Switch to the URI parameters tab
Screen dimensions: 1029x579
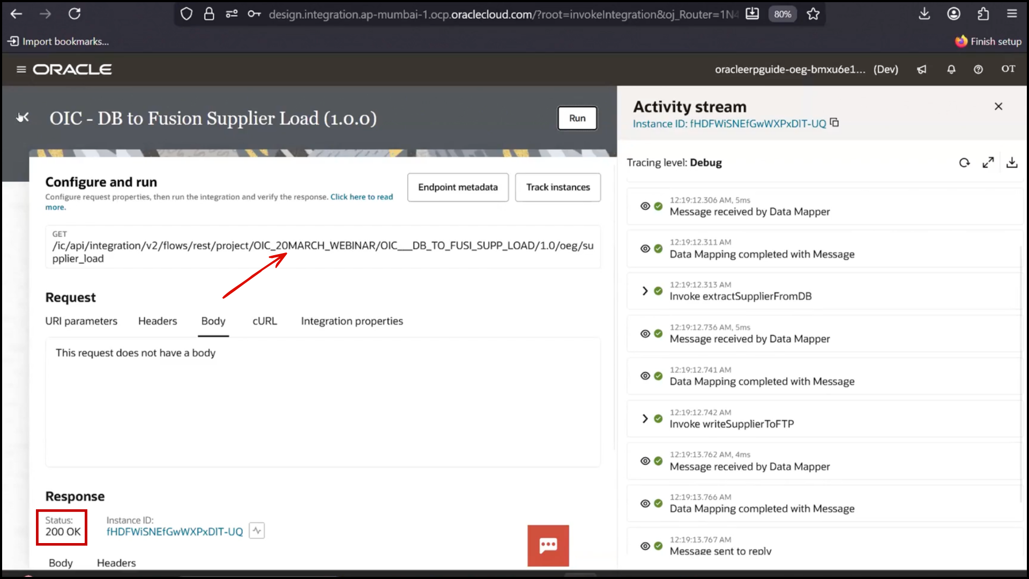coord(81,321)
